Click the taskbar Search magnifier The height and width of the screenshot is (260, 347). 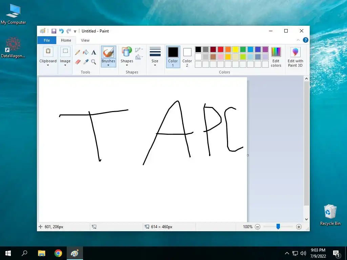tap(24, 253)
